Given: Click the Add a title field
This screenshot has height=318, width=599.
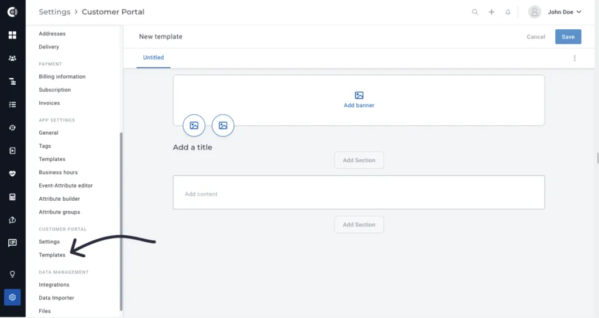Looking at the screenshot, I should click(192, 148).
